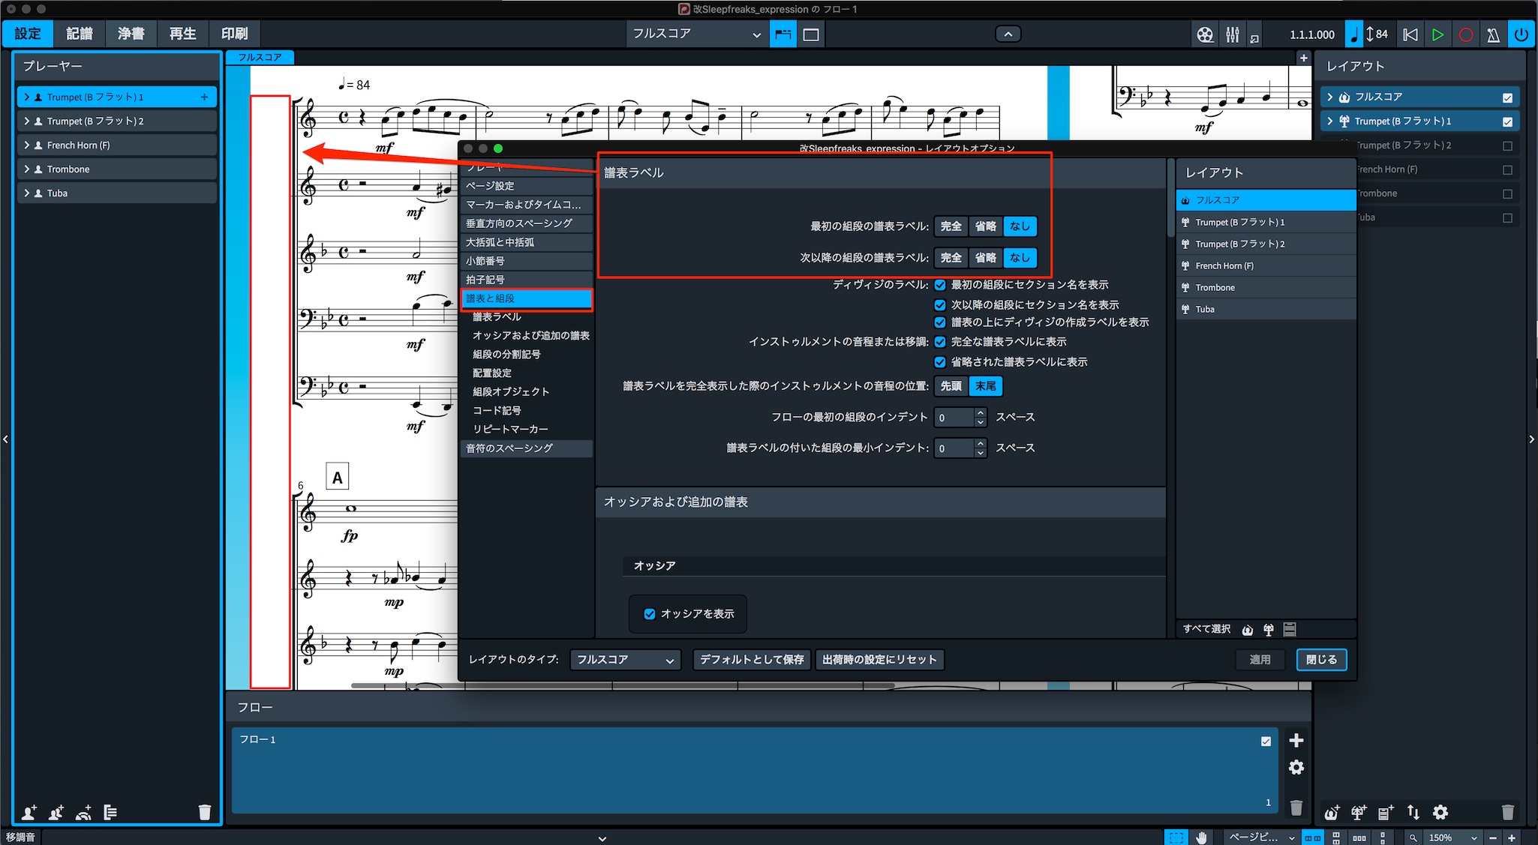1538x845 pixels.
Task: Open the 150% zoom level dropdown
Action: 1452,838
